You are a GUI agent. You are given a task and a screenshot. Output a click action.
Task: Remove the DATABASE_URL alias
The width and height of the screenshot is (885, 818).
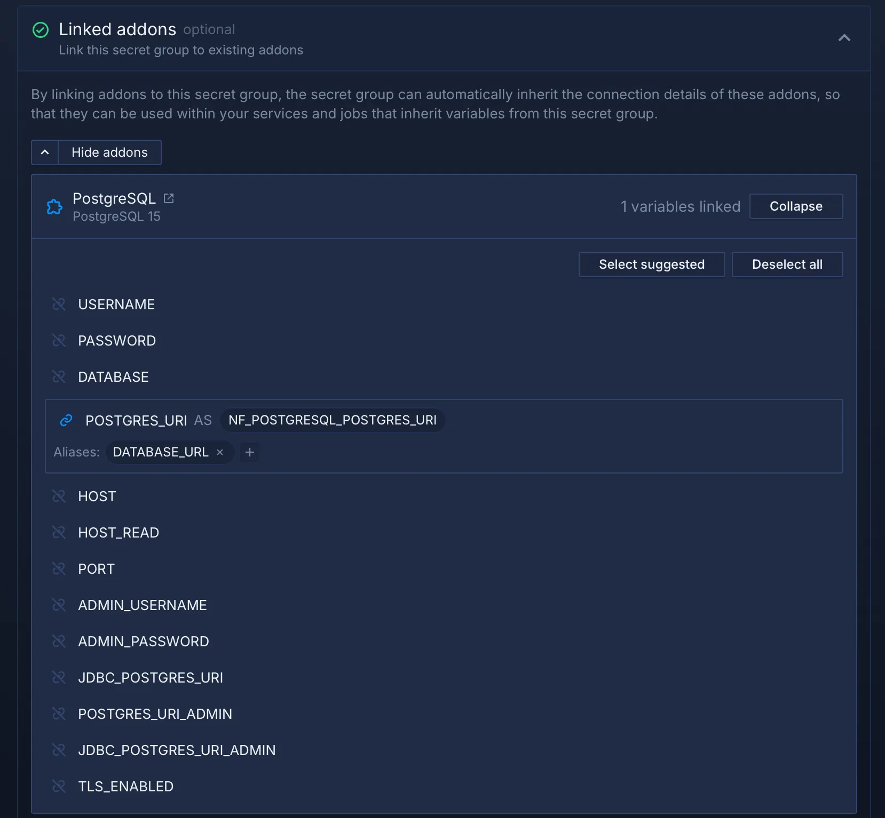[220, 452]
